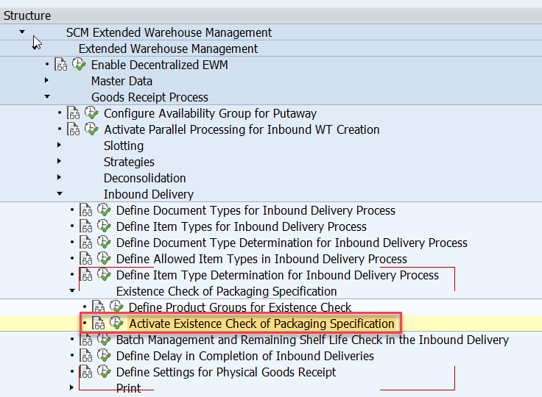This screenshot has height=397, width=542.
Task: Select 'Define Item Types for Inbound Delivery Process' text
Action: pos(242,227)
